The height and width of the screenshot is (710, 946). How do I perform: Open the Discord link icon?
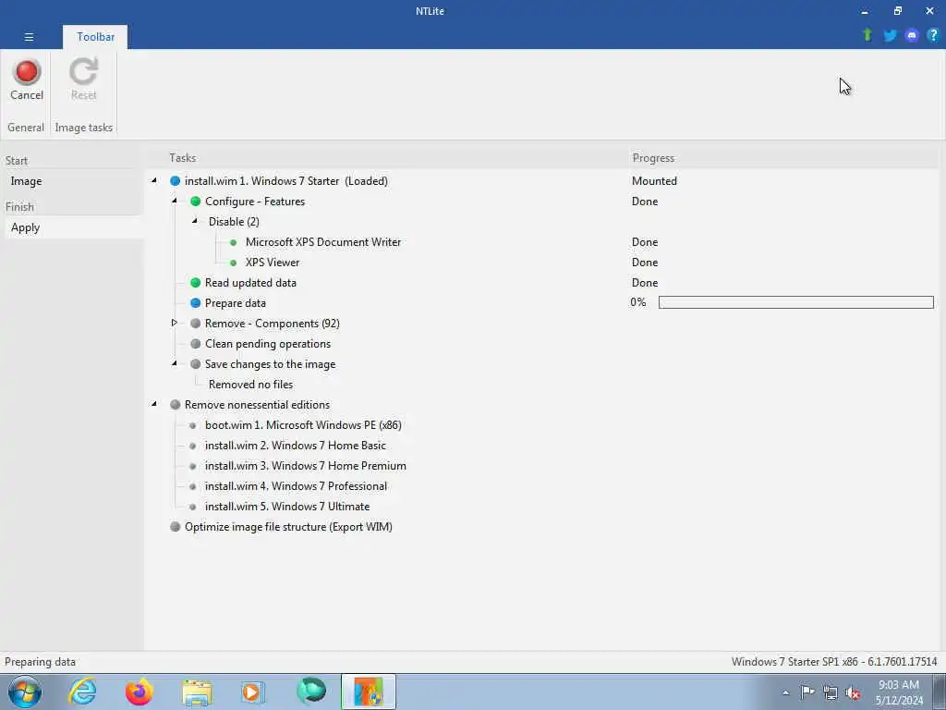point(912,35)
